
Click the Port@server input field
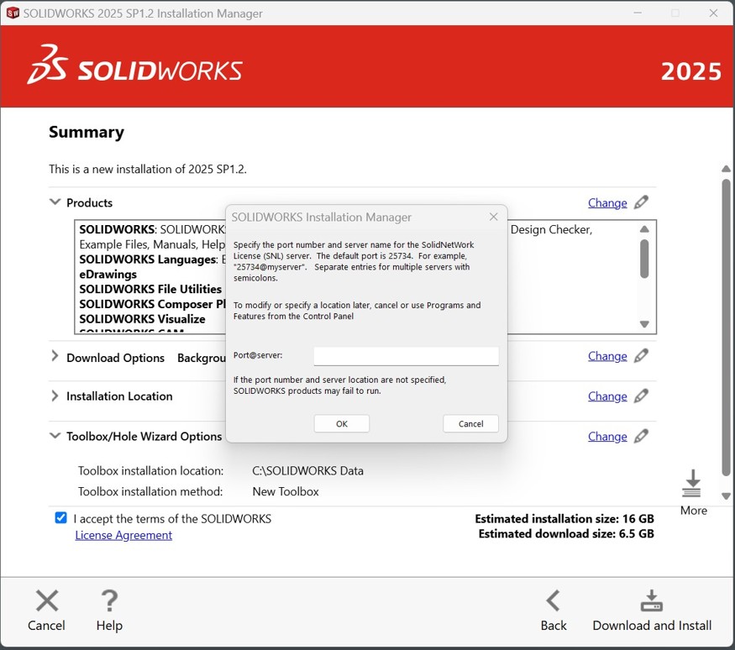click(x=406, y=356)
